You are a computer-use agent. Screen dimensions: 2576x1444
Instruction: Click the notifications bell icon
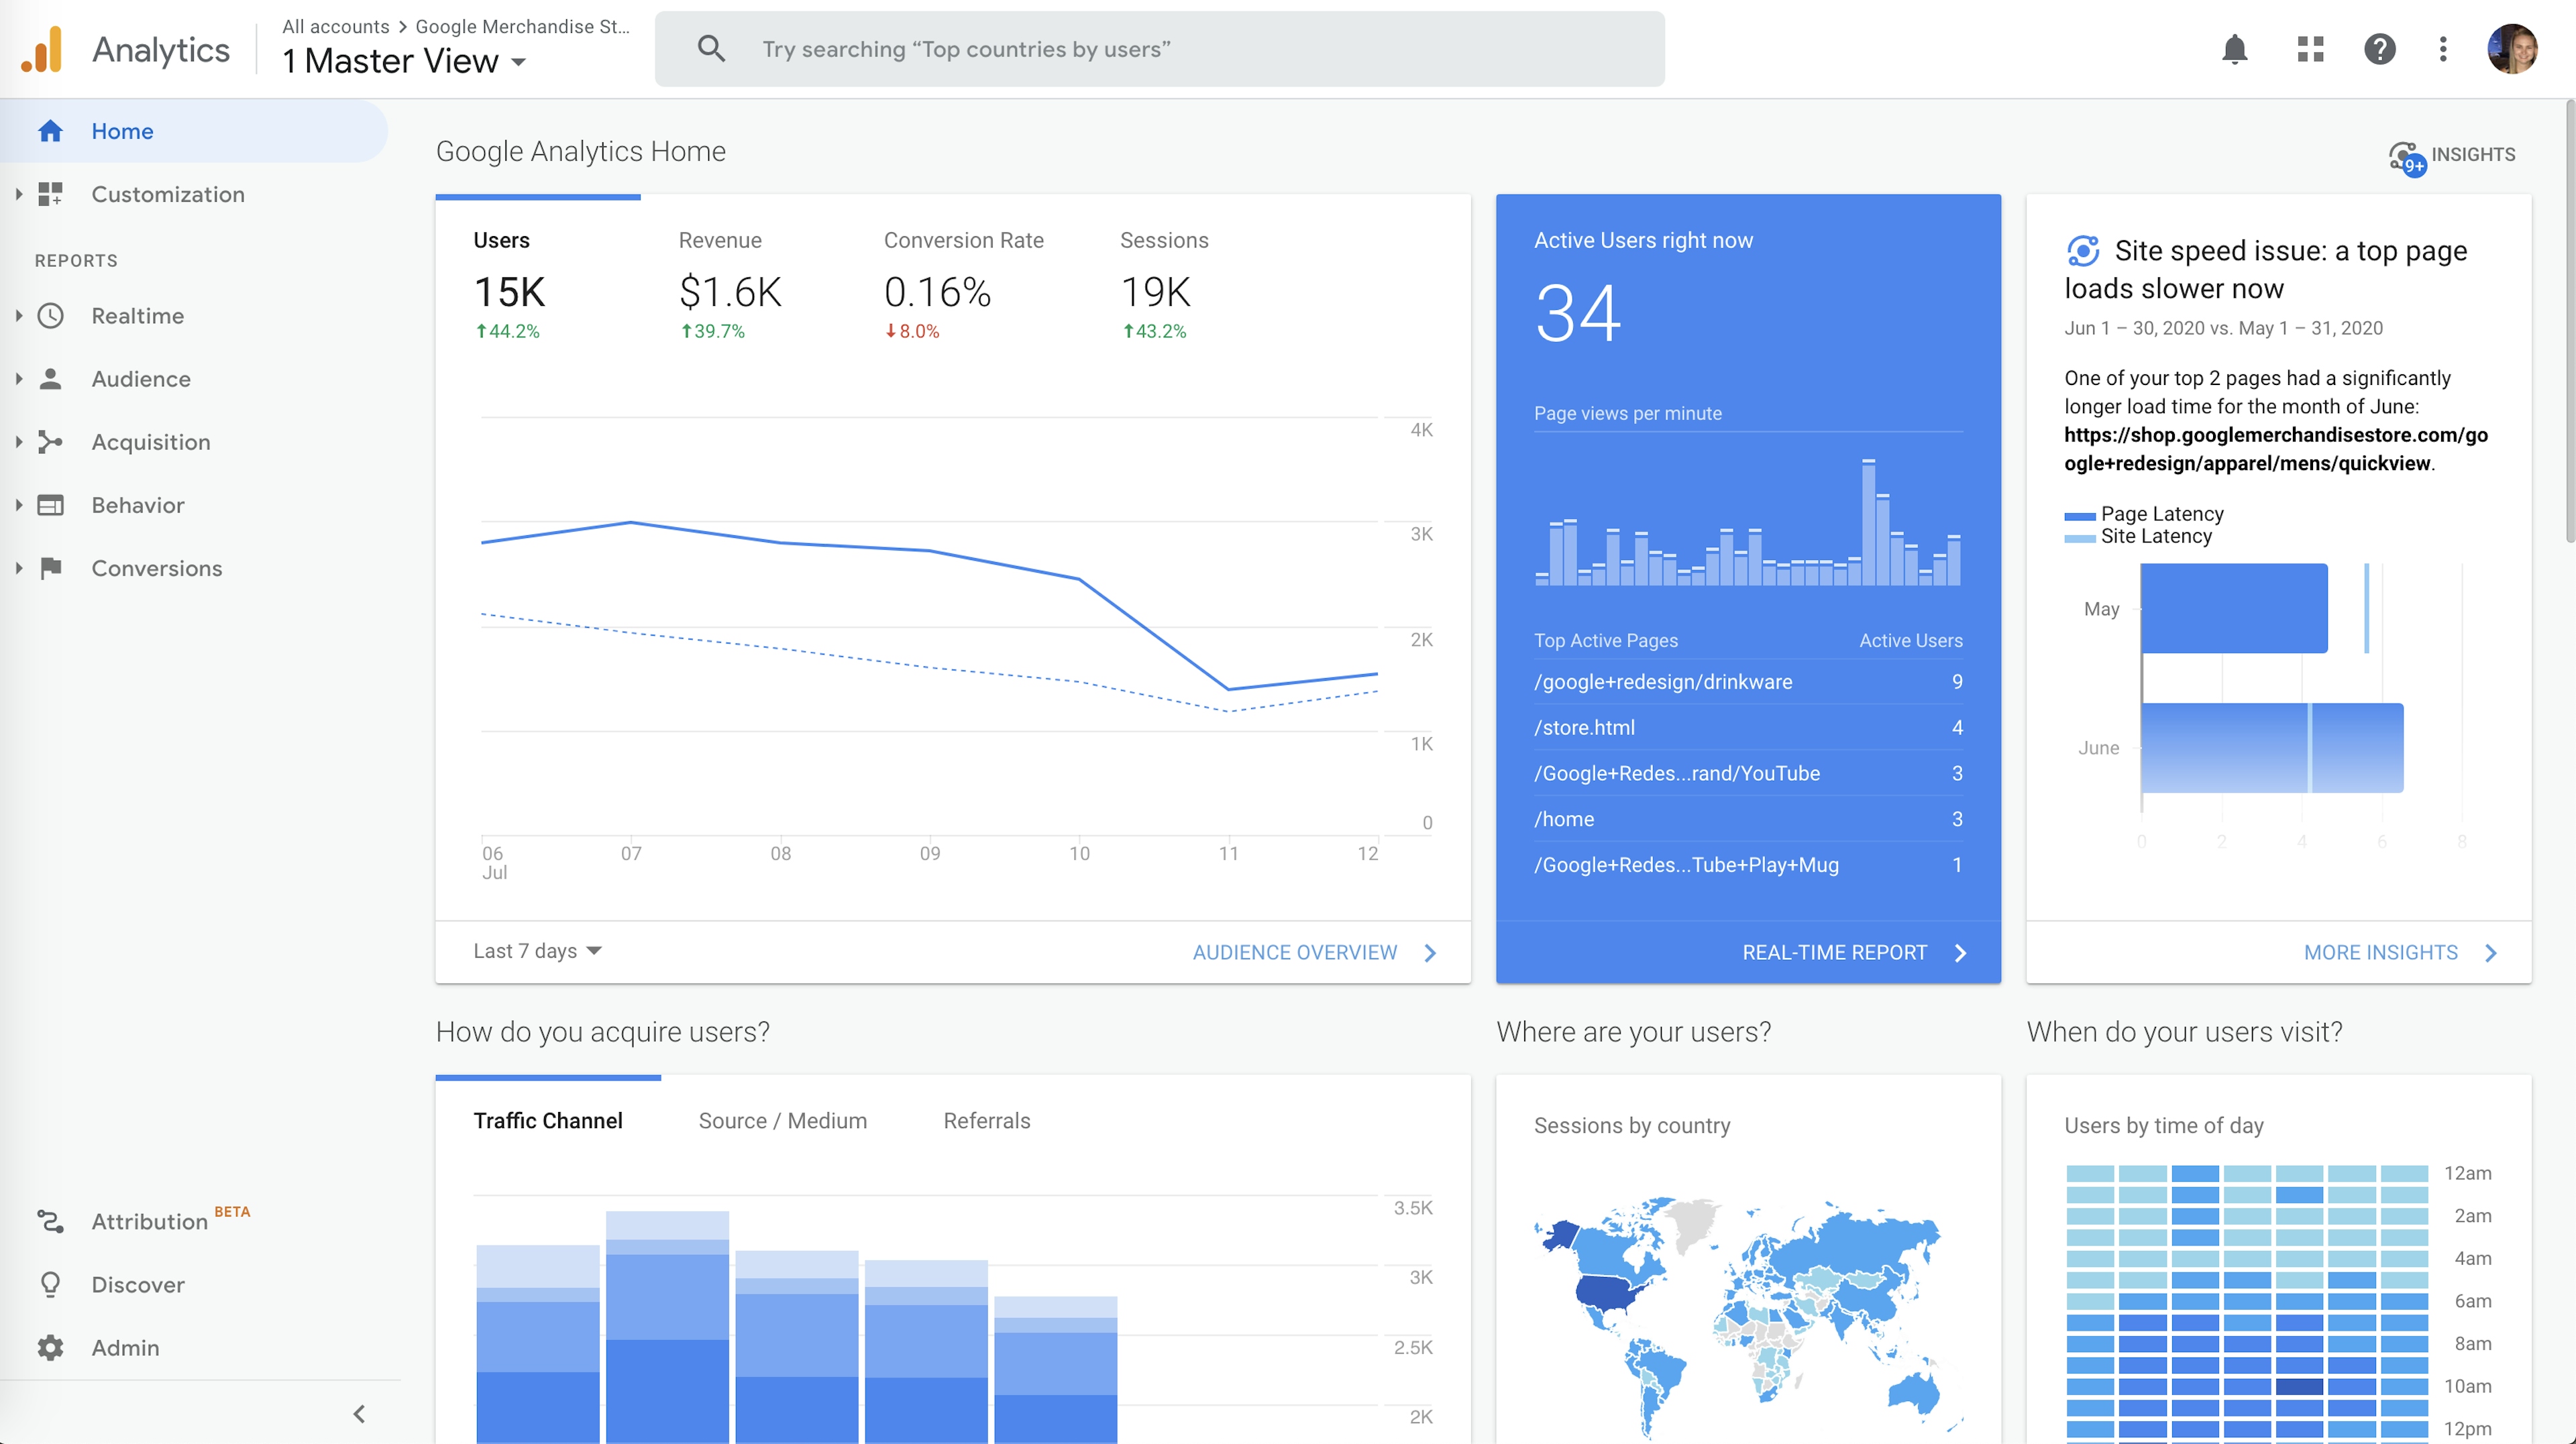pyautogui.click(x=2234, y=49)
